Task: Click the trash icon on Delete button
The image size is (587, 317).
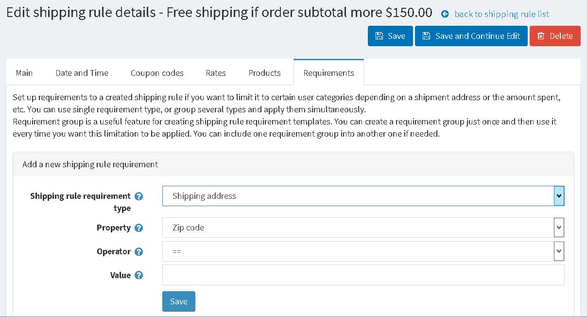Action: pyautogui.click(x=541, y=36)
